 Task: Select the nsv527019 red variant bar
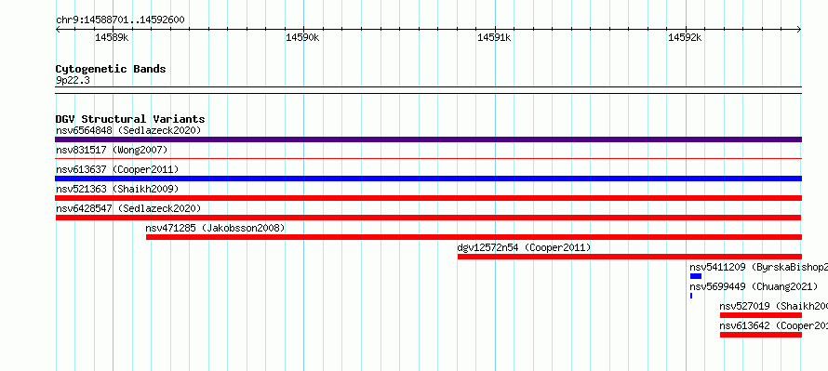point(761,315)
